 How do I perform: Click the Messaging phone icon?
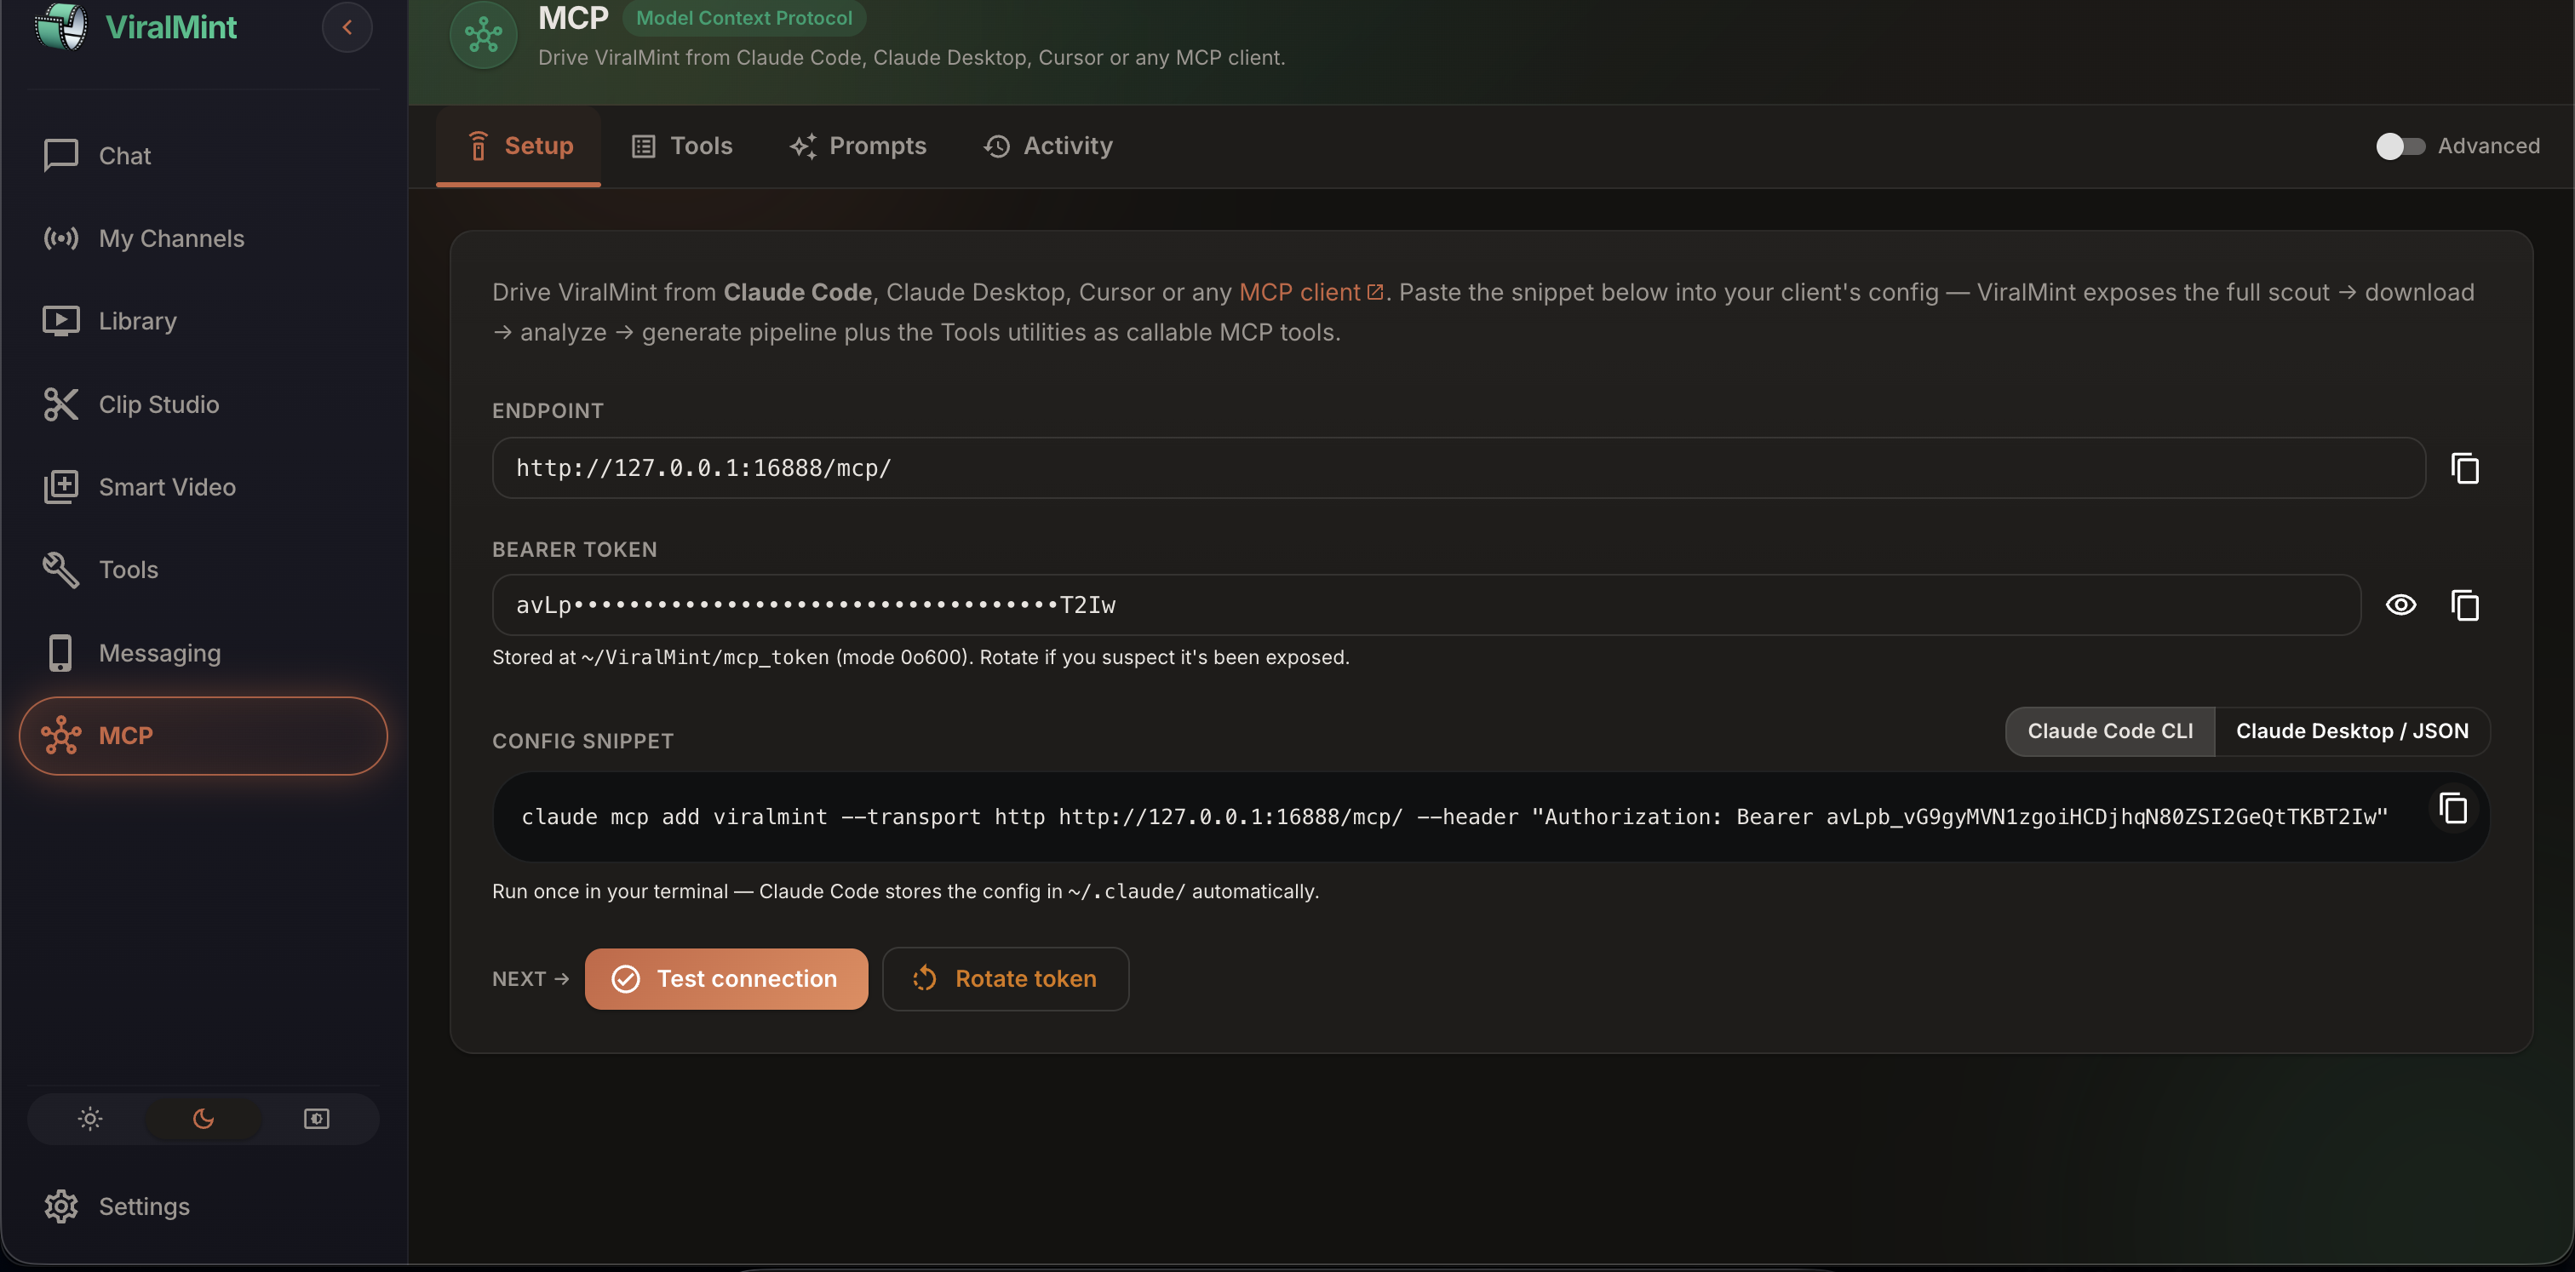tap(61, 654)
